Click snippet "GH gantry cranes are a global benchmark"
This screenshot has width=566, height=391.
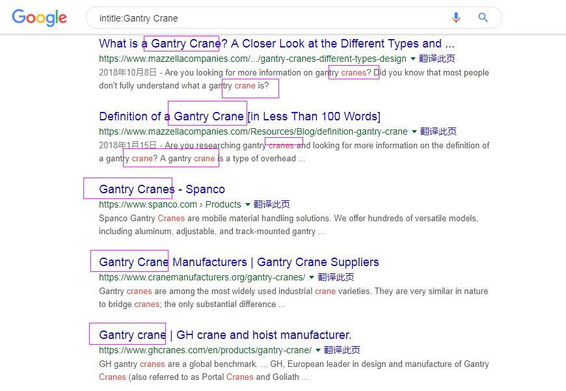coord(178,364)
